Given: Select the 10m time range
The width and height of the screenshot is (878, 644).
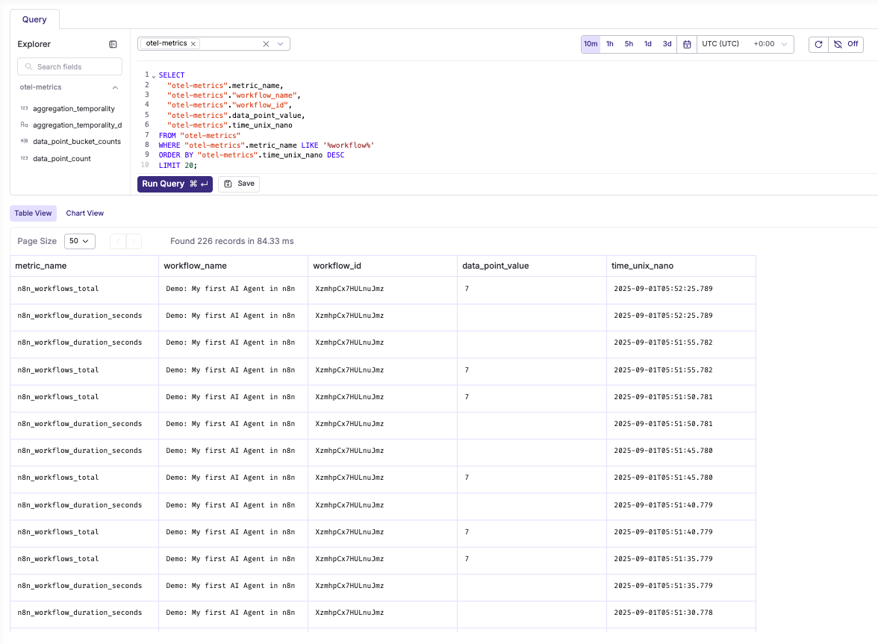Looking at the screenshot, I should pyautogui.click(x=590, y=43).
